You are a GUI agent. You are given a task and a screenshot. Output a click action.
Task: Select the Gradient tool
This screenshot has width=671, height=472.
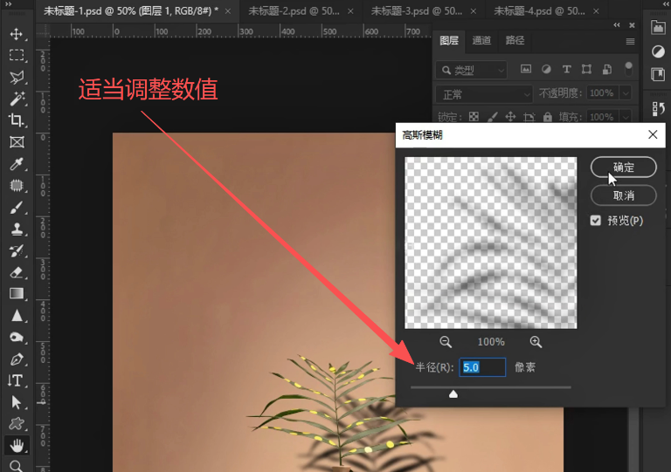17,294
